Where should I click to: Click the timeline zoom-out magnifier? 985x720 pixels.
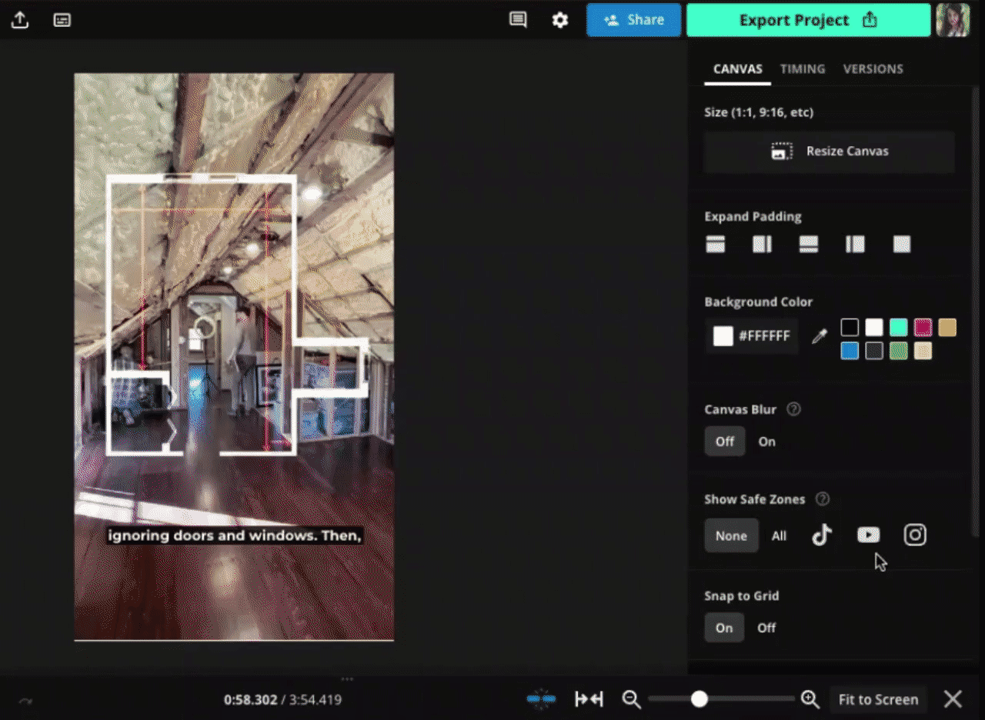coord(632,699)
